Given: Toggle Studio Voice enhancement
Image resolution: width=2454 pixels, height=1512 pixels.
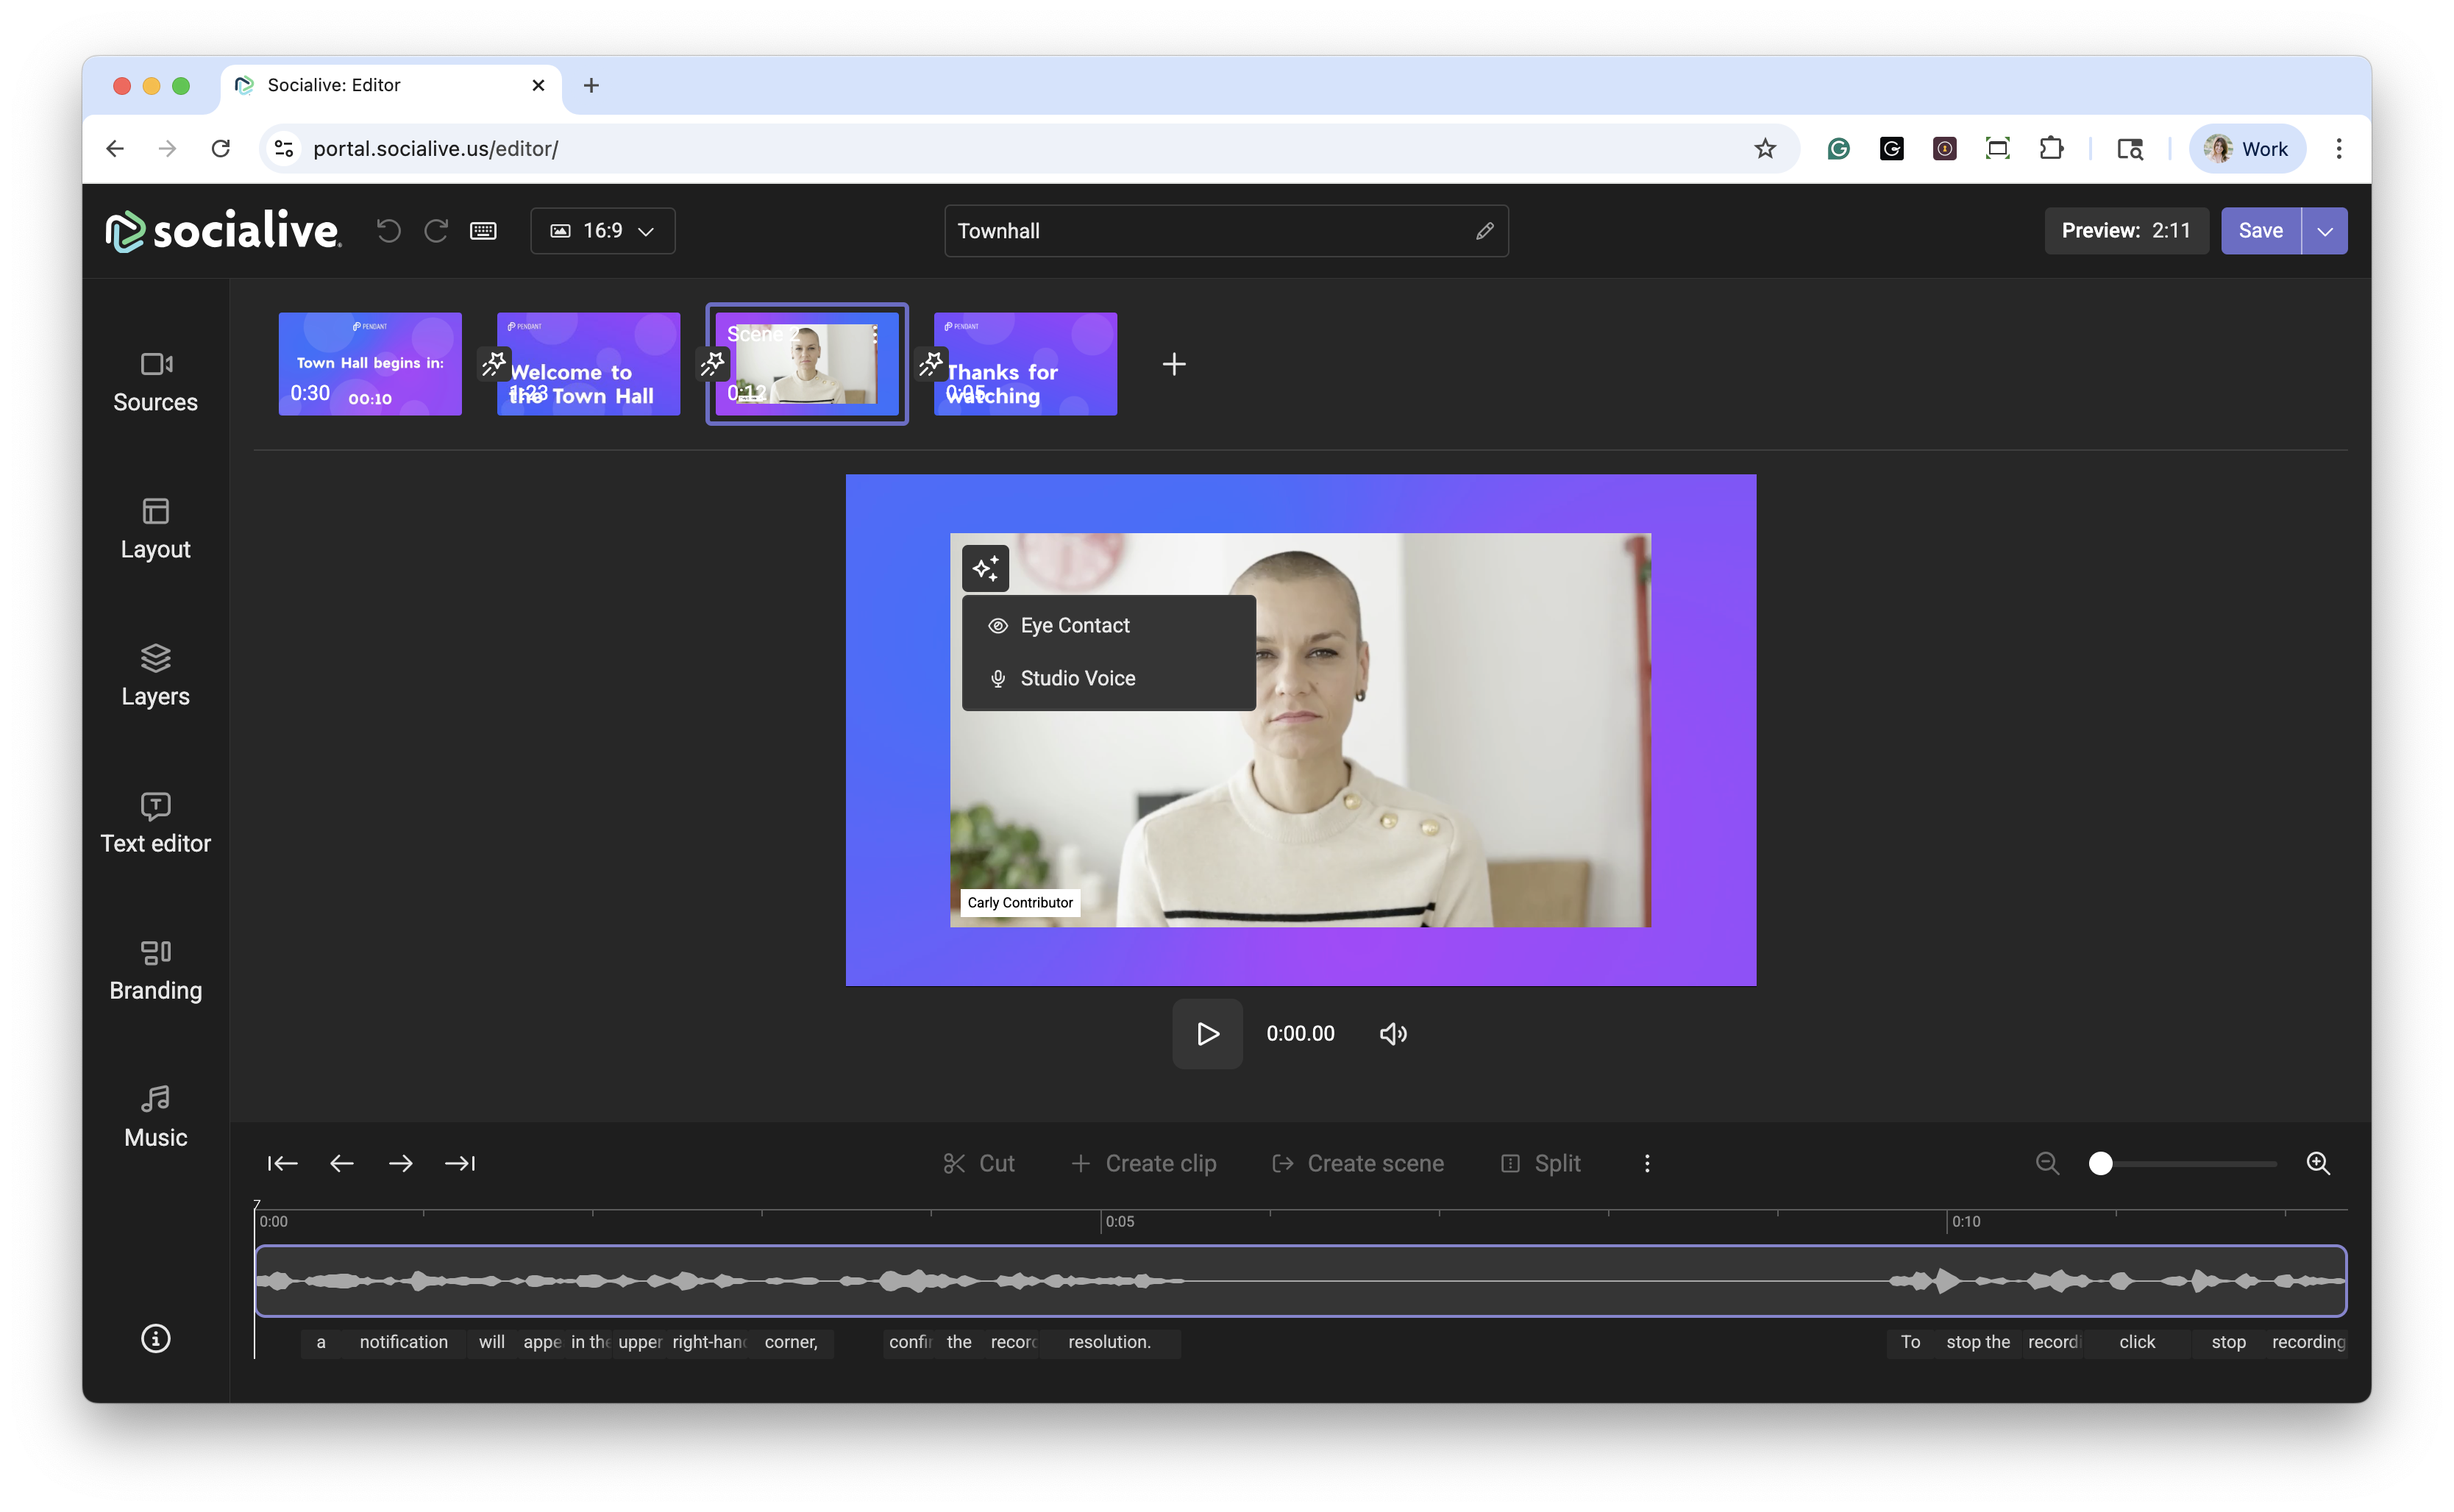Looking at the screenshot, I should [1077, 679].
